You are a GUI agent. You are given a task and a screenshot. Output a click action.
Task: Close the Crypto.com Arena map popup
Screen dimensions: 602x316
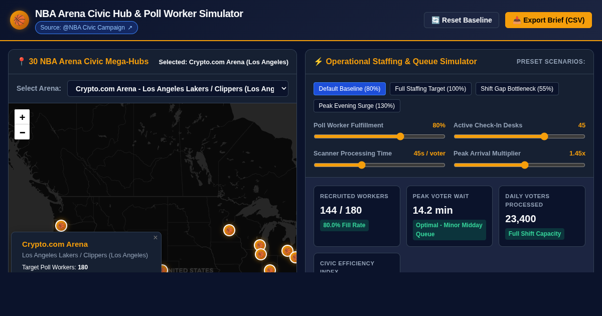tap(156, 238)
